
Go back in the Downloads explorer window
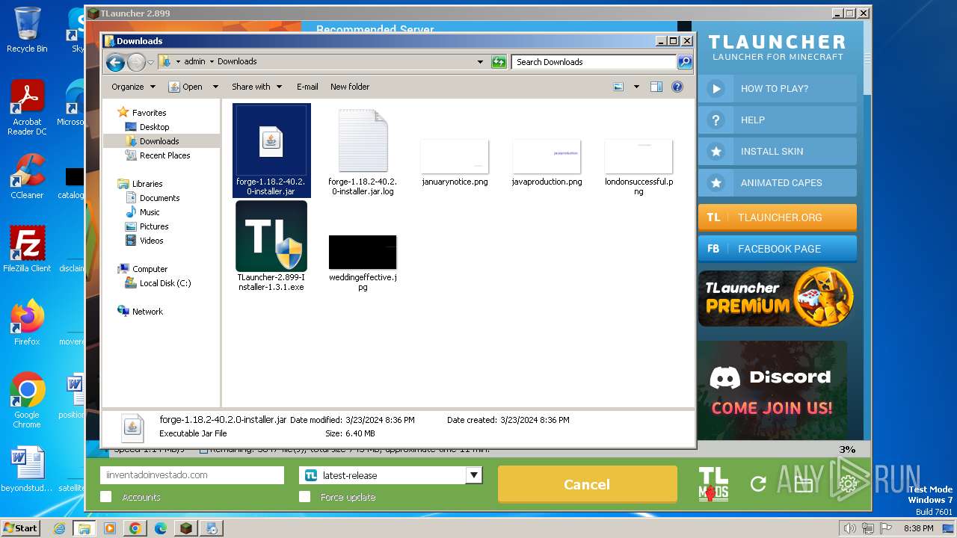coord(115,62)
